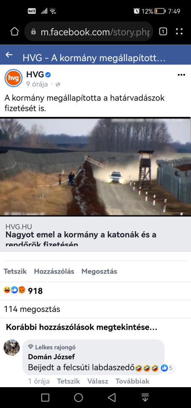Click the m.facebook.com address bar
Screen dimensions: 191x408
[88, 32]
